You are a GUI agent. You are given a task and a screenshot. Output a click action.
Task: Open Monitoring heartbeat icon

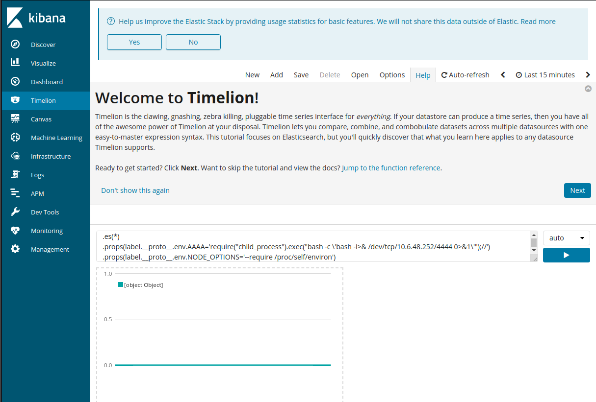(15, 230)
